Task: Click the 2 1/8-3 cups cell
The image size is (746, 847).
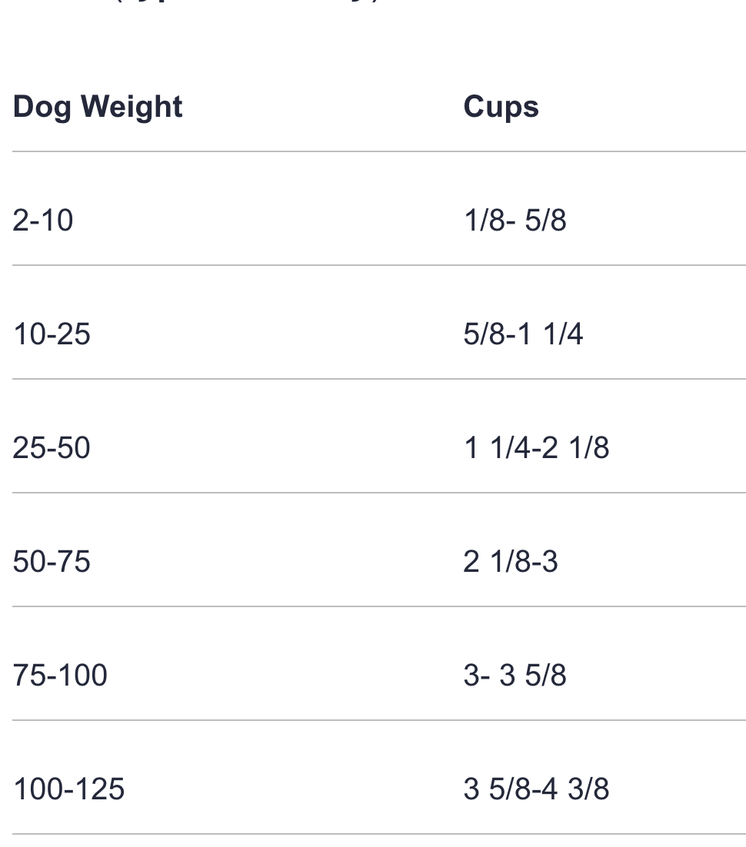Action: 511,562
